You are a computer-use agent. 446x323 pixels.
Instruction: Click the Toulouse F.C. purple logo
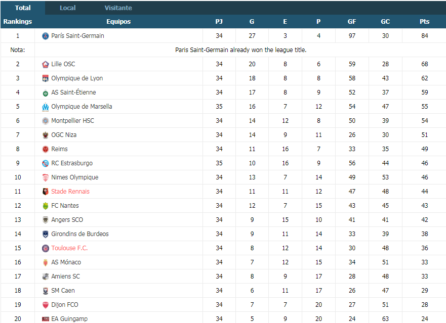coord(45,248)
